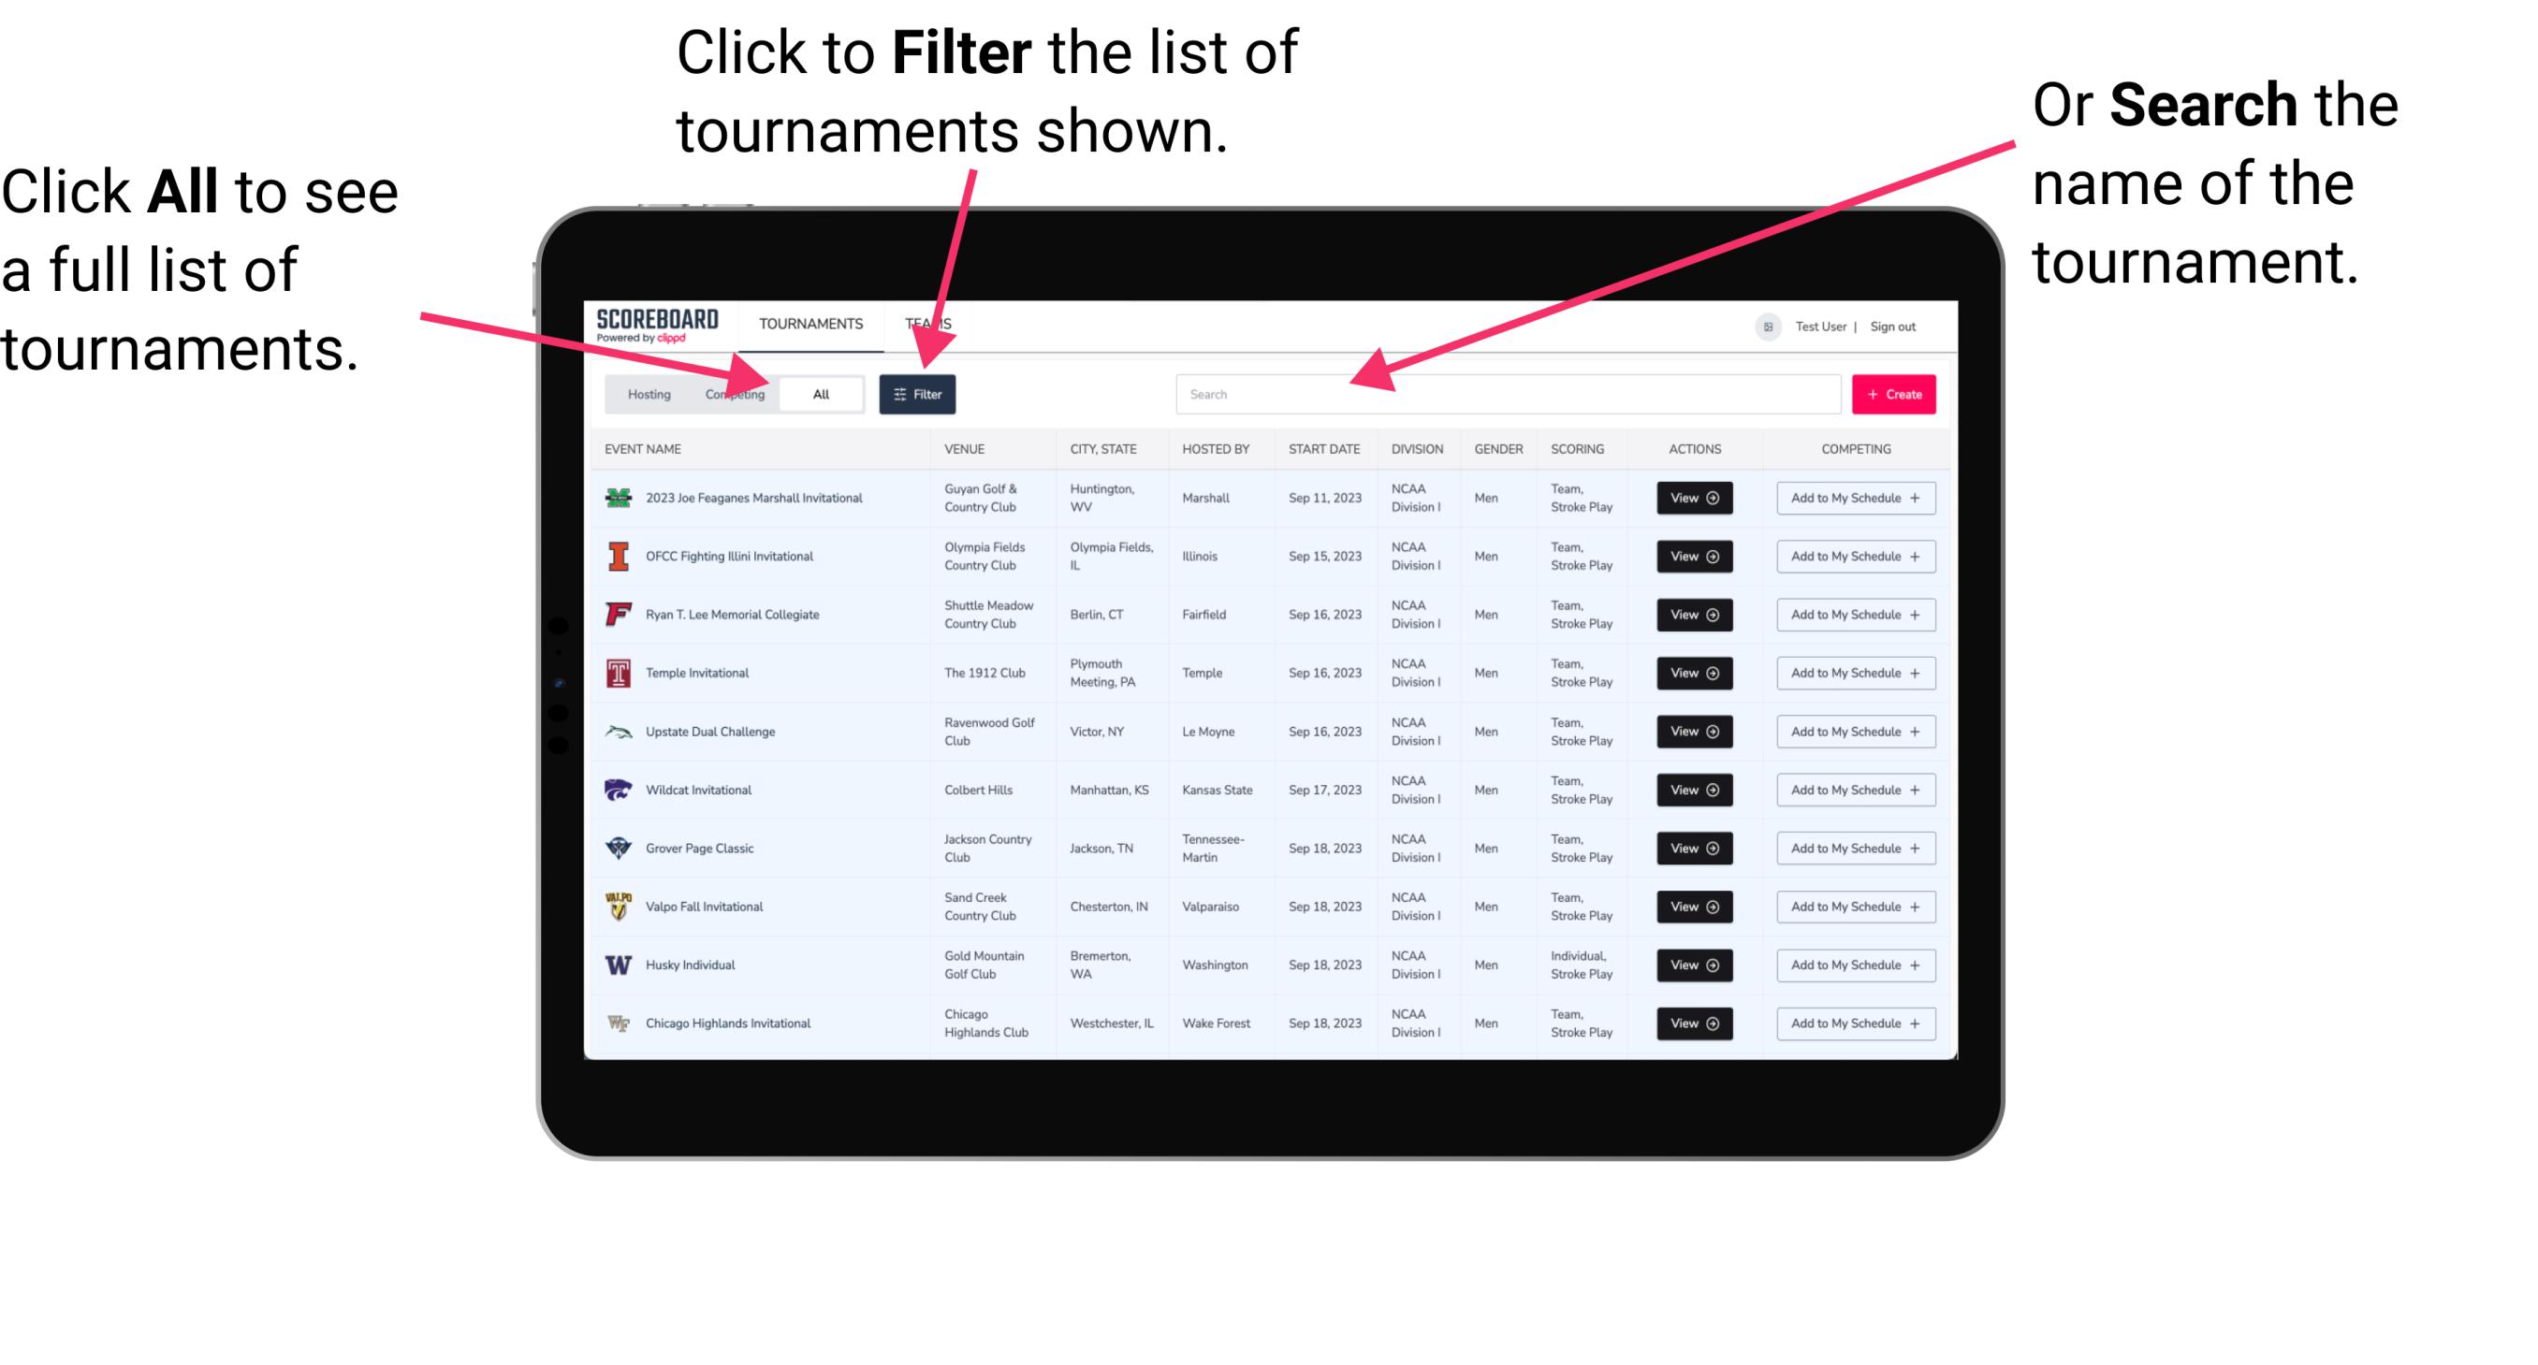Click the Fairfield team logo icon
Screen dimensions: 2538x1365
pos(617,616)
